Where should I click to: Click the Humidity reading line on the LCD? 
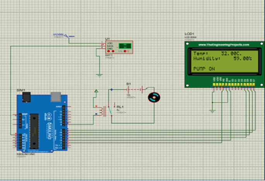coord(222,59)
